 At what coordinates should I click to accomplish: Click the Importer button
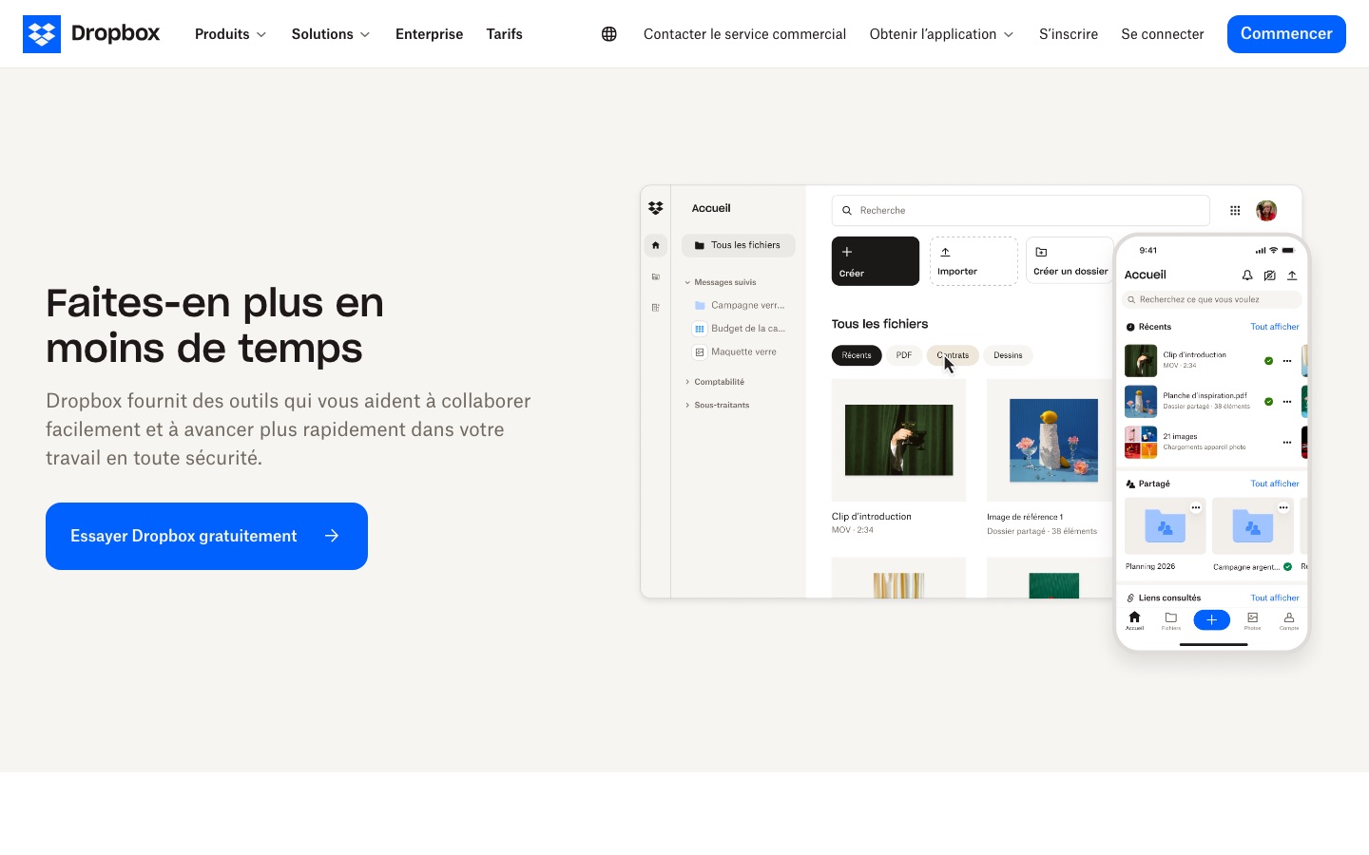click(974, 261)
